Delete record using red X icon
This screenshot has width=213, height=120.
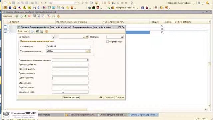[29, 16]
